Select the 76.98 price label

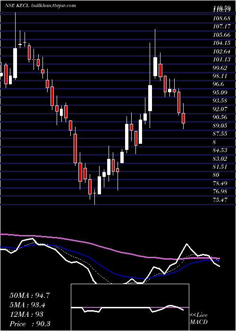[x=220, y=191]
